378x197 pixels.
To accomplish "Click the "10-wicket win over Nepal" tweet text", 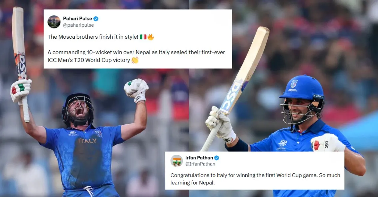I will [136, 52].
